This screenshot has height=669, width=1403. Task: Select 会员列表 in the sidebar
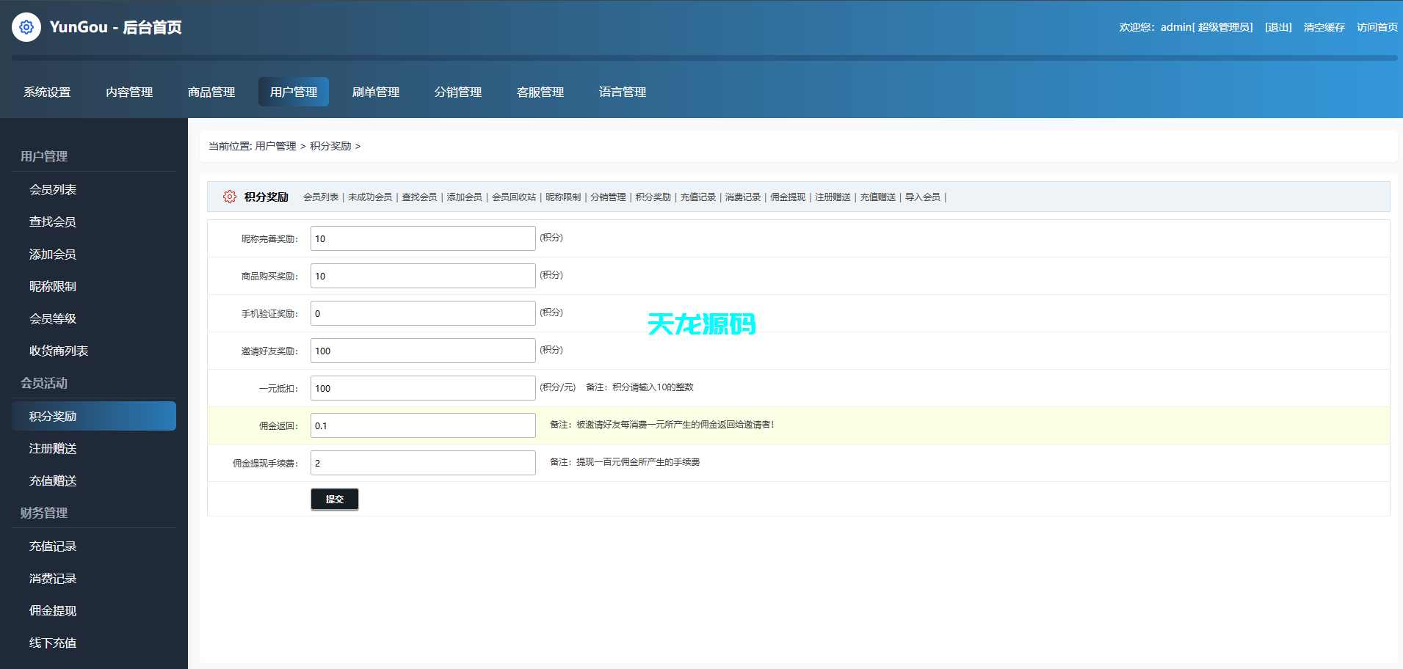tap(52, 189)
